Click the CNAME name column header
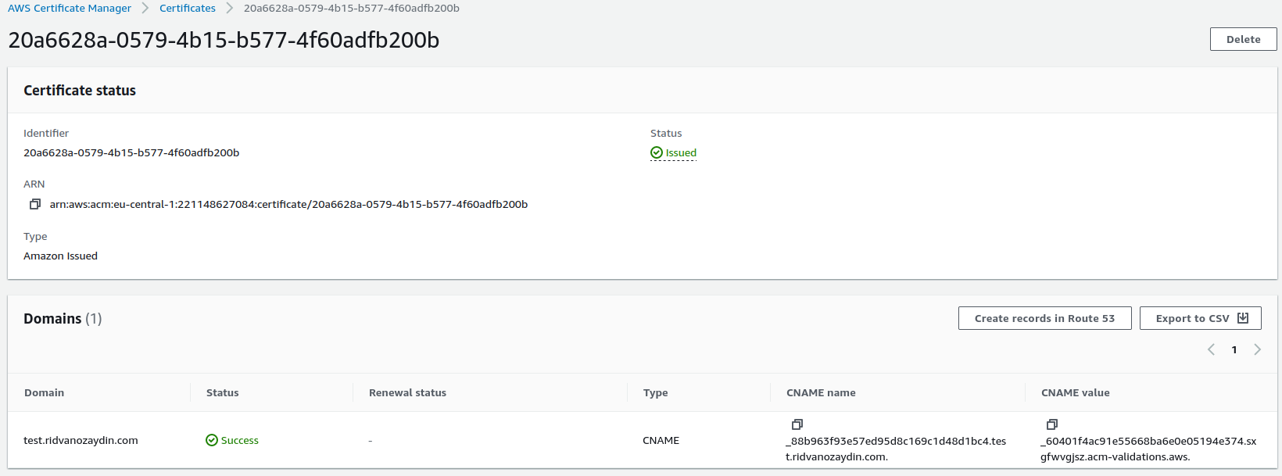Screen dimensions: 1282x476 (x=821, y=392)
